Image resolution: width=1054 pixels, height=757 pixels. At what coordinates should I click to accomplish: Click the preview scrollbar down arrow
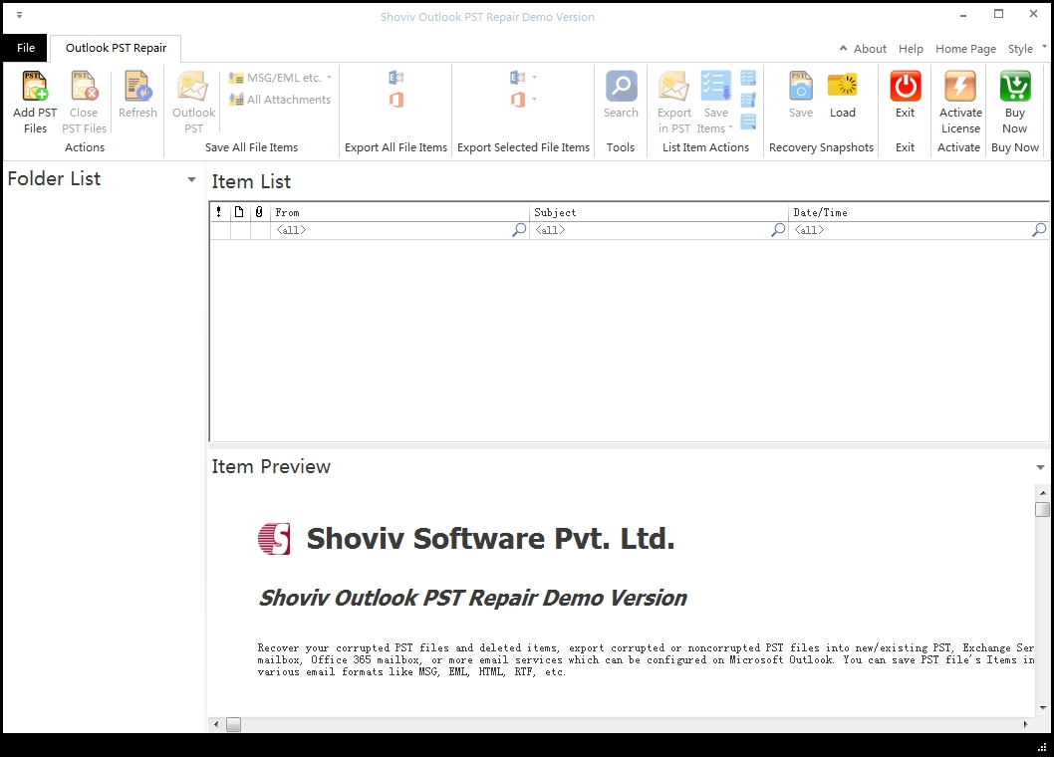point(1043,707)
